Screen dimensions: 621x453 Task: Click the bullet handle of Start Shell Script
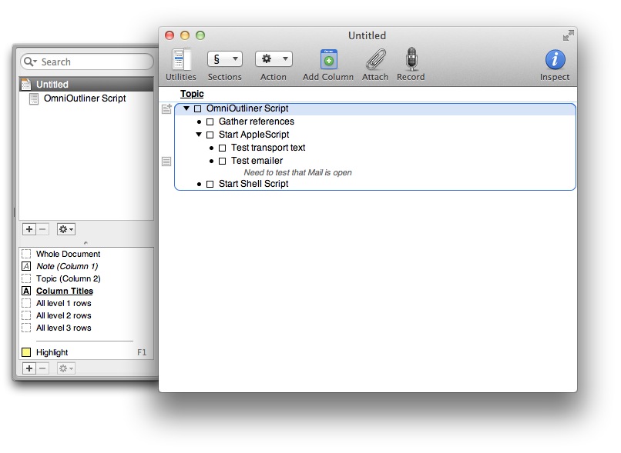click(x=199, y=184)
